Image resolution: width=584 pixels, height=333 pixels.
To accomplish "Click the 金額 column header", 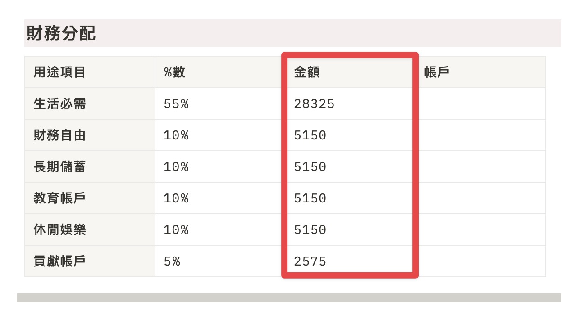I will tap(350, 72).
